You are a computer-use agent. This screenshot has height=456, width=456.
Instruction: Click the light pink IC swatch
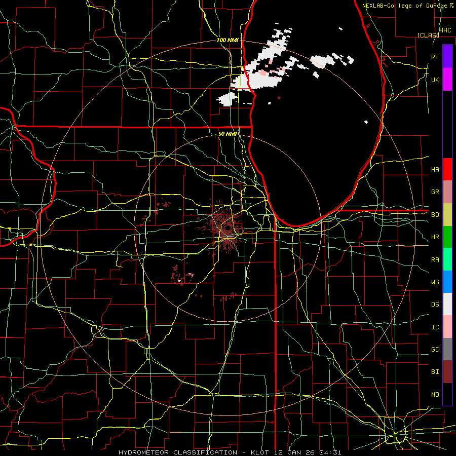coord(447,327)
